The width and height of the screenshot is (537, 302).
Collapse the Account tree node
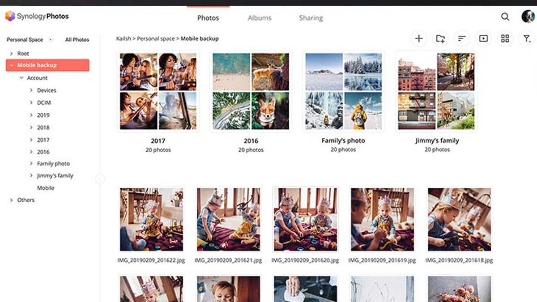tap(21, 78)
